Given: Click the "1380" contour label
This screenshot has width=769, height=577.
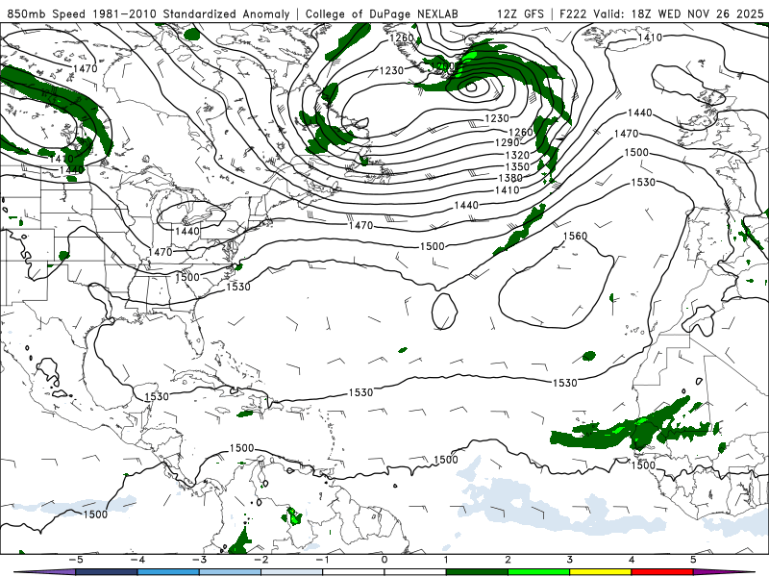Looking at the screenshot, I should tap(510, 178).
